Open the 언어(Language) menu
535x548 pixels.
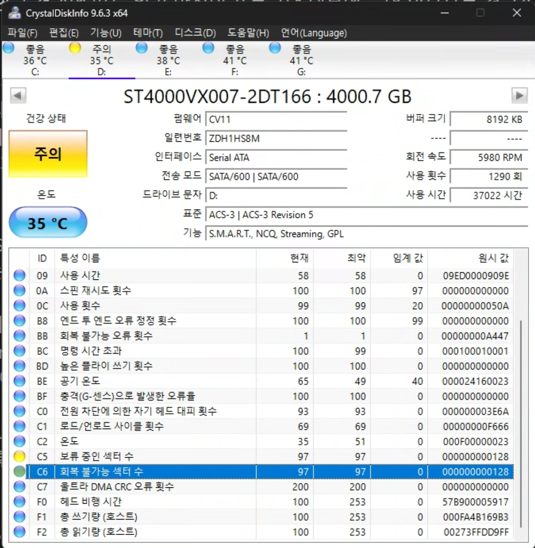click(x=314, y=33)
